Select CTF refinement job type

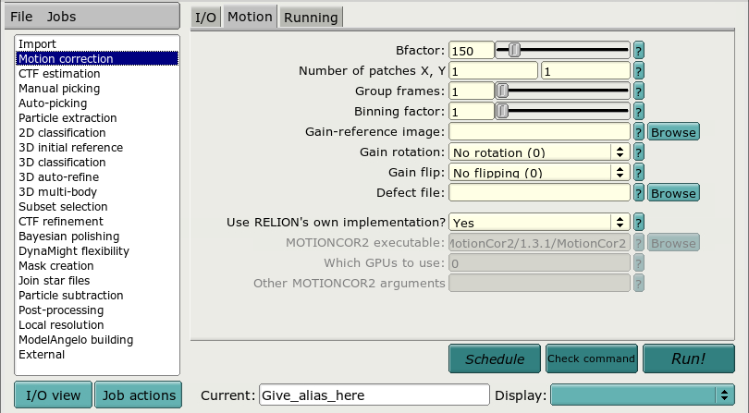[97, 222]
